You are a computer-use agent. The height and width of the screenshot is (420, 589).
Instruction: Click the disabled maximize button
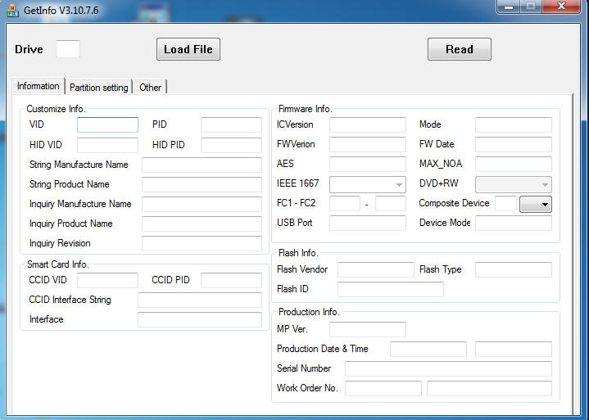pos(530,7)
